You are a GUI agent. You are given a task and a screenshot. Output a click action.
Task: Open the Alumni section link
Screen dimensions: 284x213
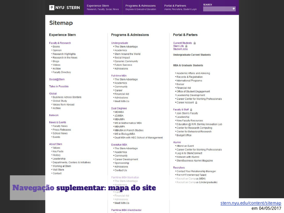pyautogui.click(x=177, y=142)
